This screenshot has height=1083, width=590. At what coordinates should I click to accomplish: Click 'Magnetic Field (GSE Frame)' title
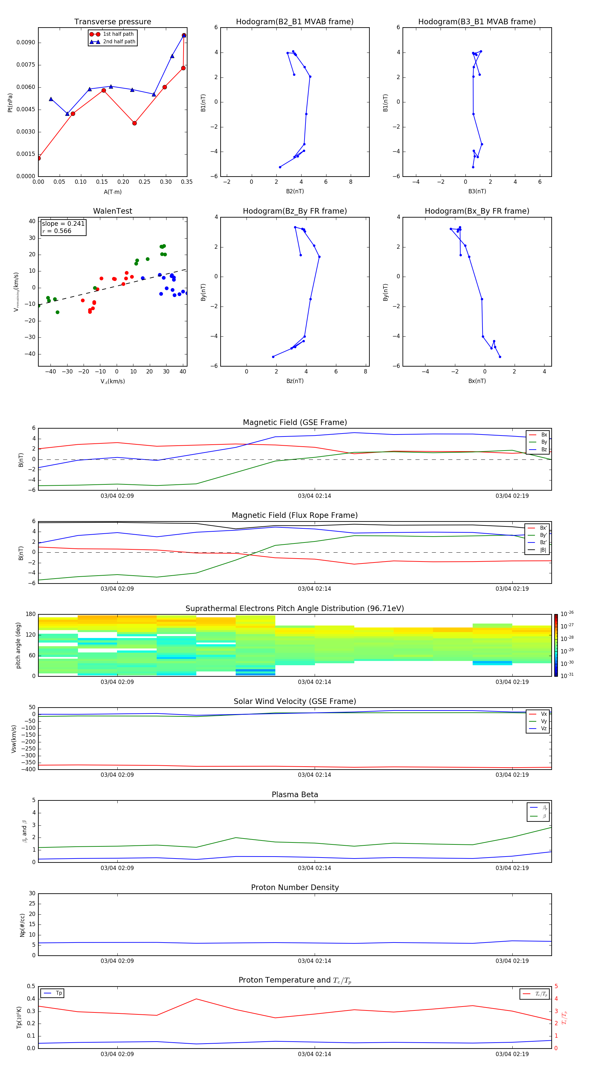tap(295, 422)
